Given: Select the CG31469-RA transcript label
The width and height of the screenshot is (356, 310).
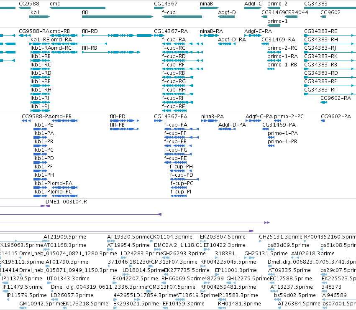Looking at the screenshot, I should pyautogui.click(x=278, y=40).
